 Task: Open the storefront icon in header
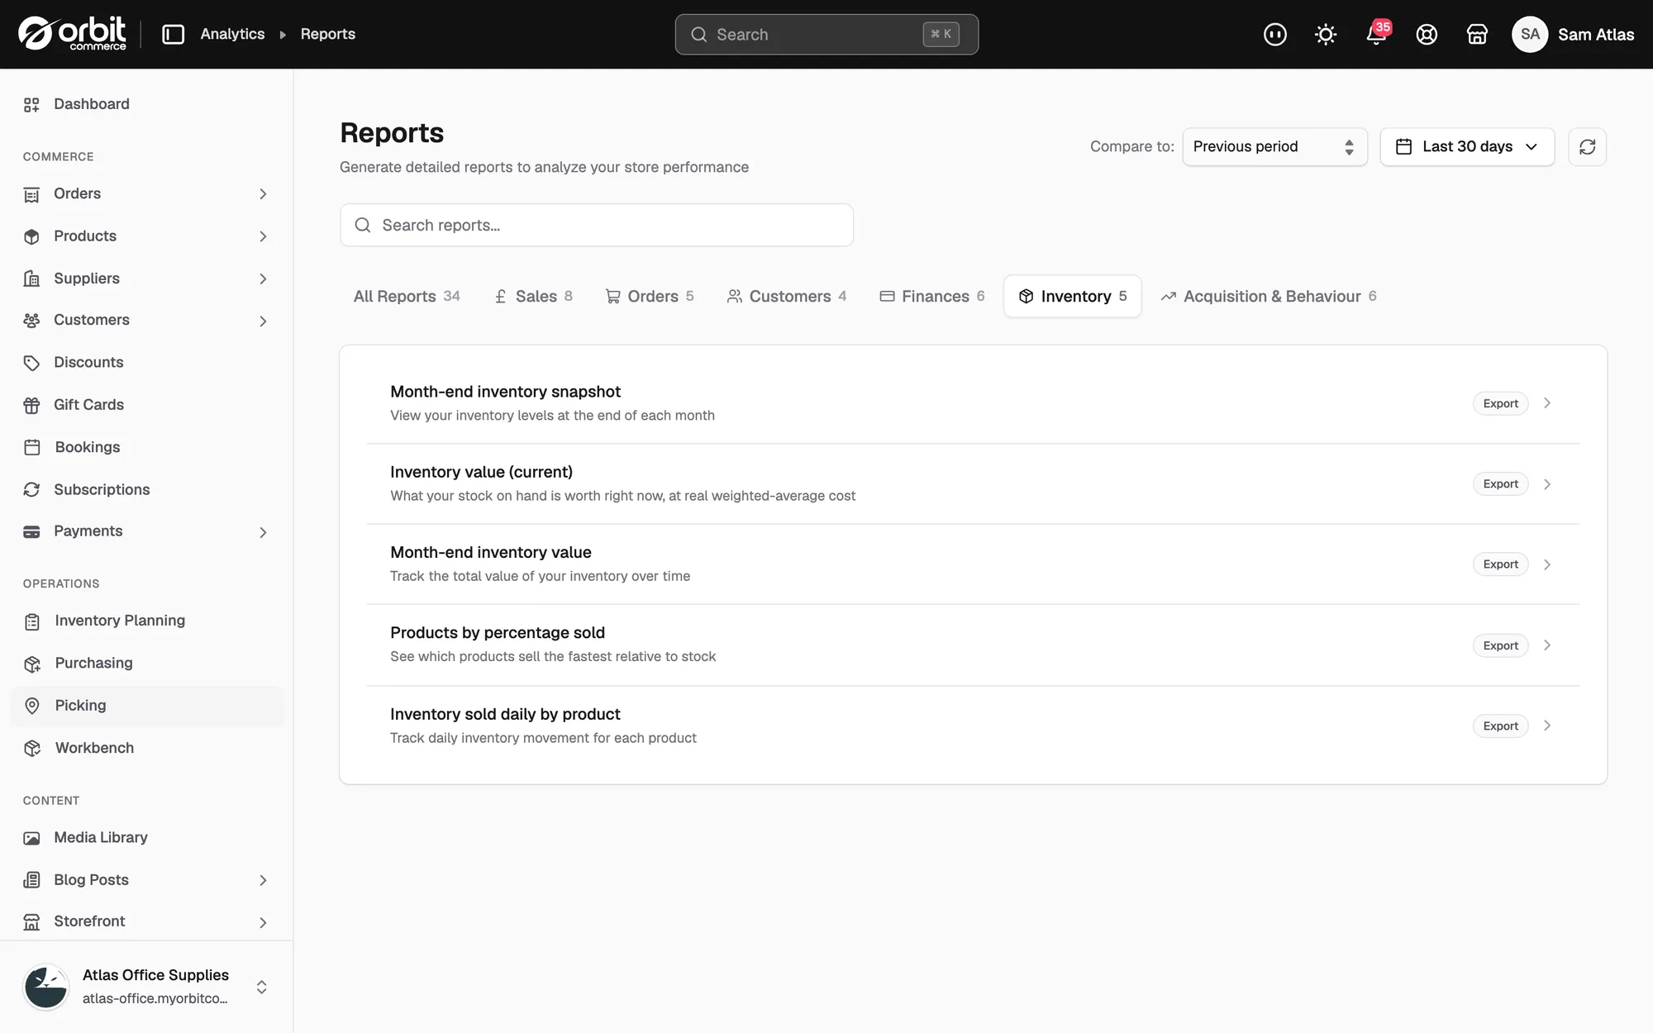(1477, 34)
